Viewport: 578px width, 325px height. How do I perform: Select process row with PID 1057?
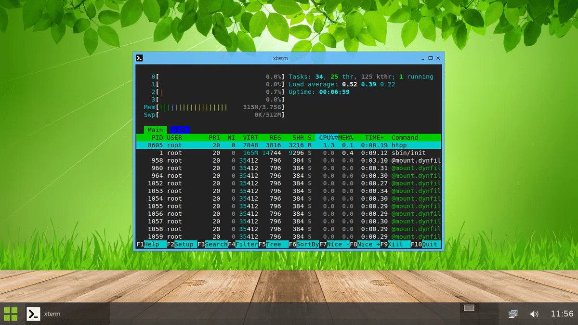289,221
